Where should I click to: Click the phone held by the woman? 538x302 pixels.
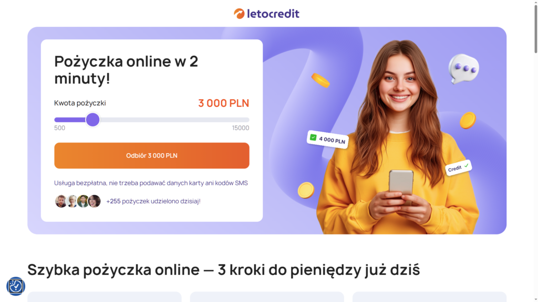[x=401, y=187]
